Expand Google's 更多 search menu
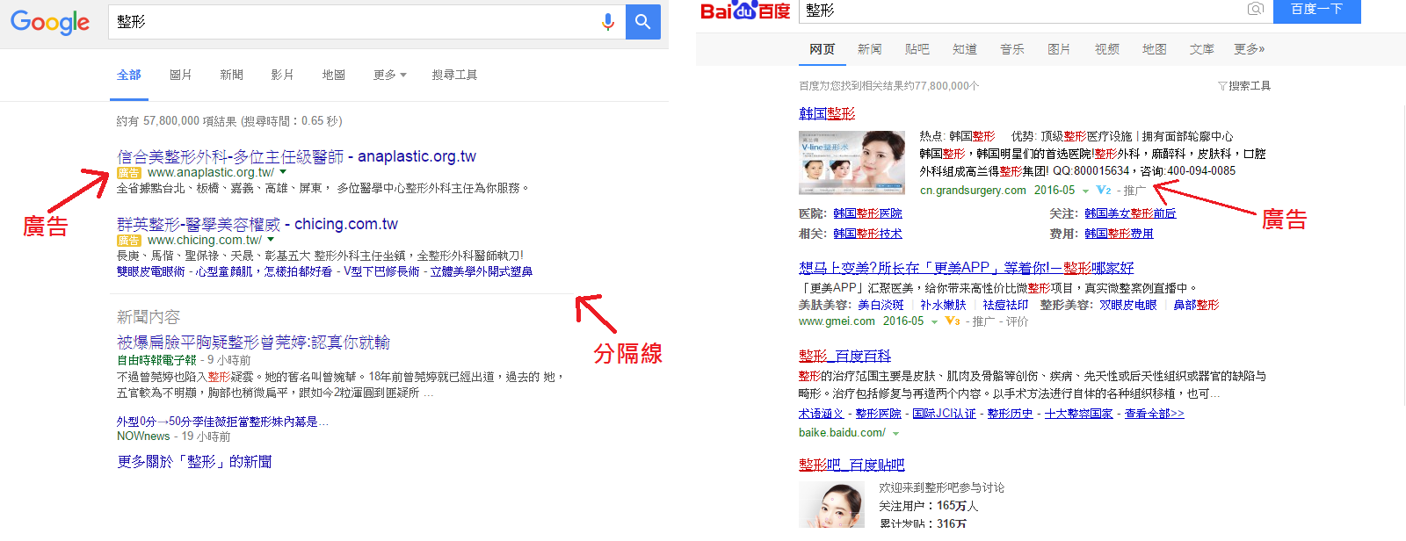The width and height of the screenshot is (1406, 541). [390, 76]
